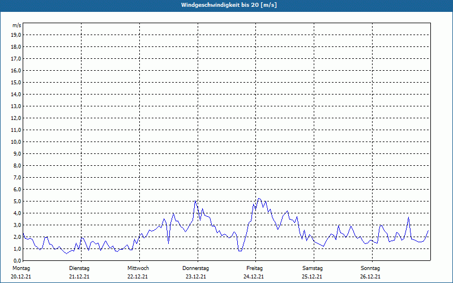Click the 'Montag' day label
Viewport: 453px width, 283px height.
(x=21, y=268)
